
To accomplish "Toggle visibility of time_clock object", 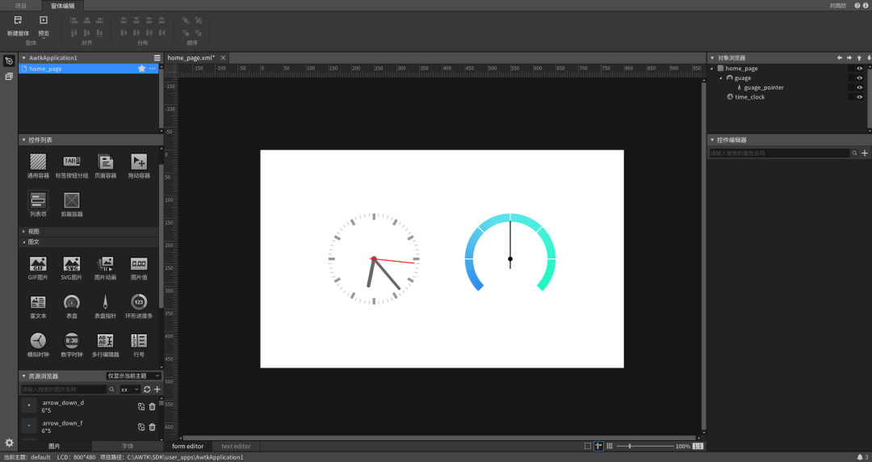I will [x=860, y=97].
